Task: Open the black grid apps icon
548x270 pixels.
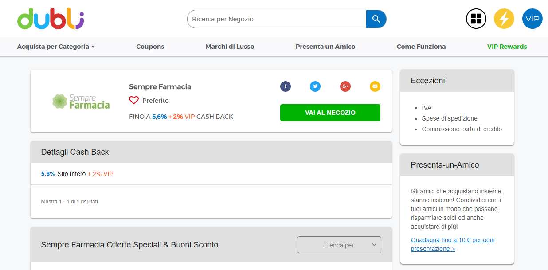Action: (x=476, y=19)
